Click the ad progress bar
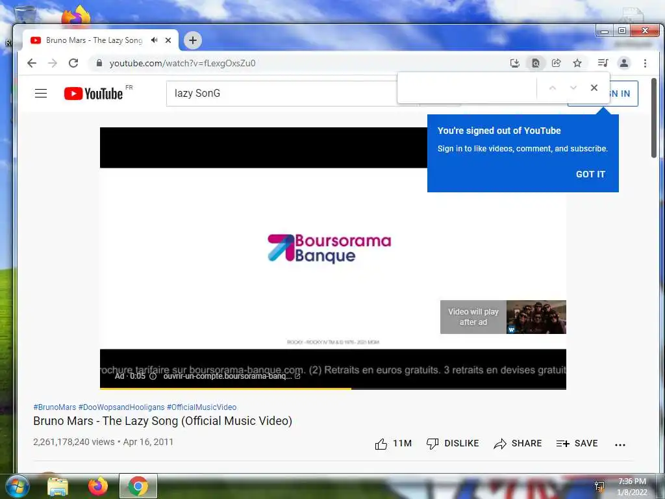 [333, 389]
